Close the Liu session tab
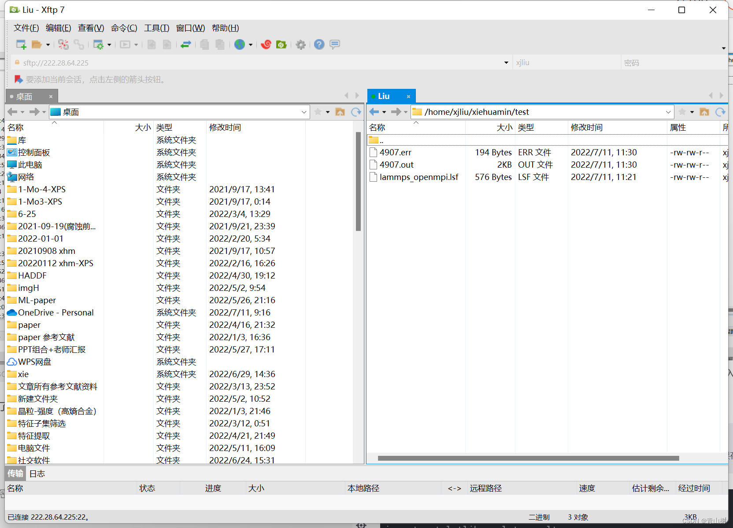The height and width of the screenshot is (528, 733). [408, 96]
